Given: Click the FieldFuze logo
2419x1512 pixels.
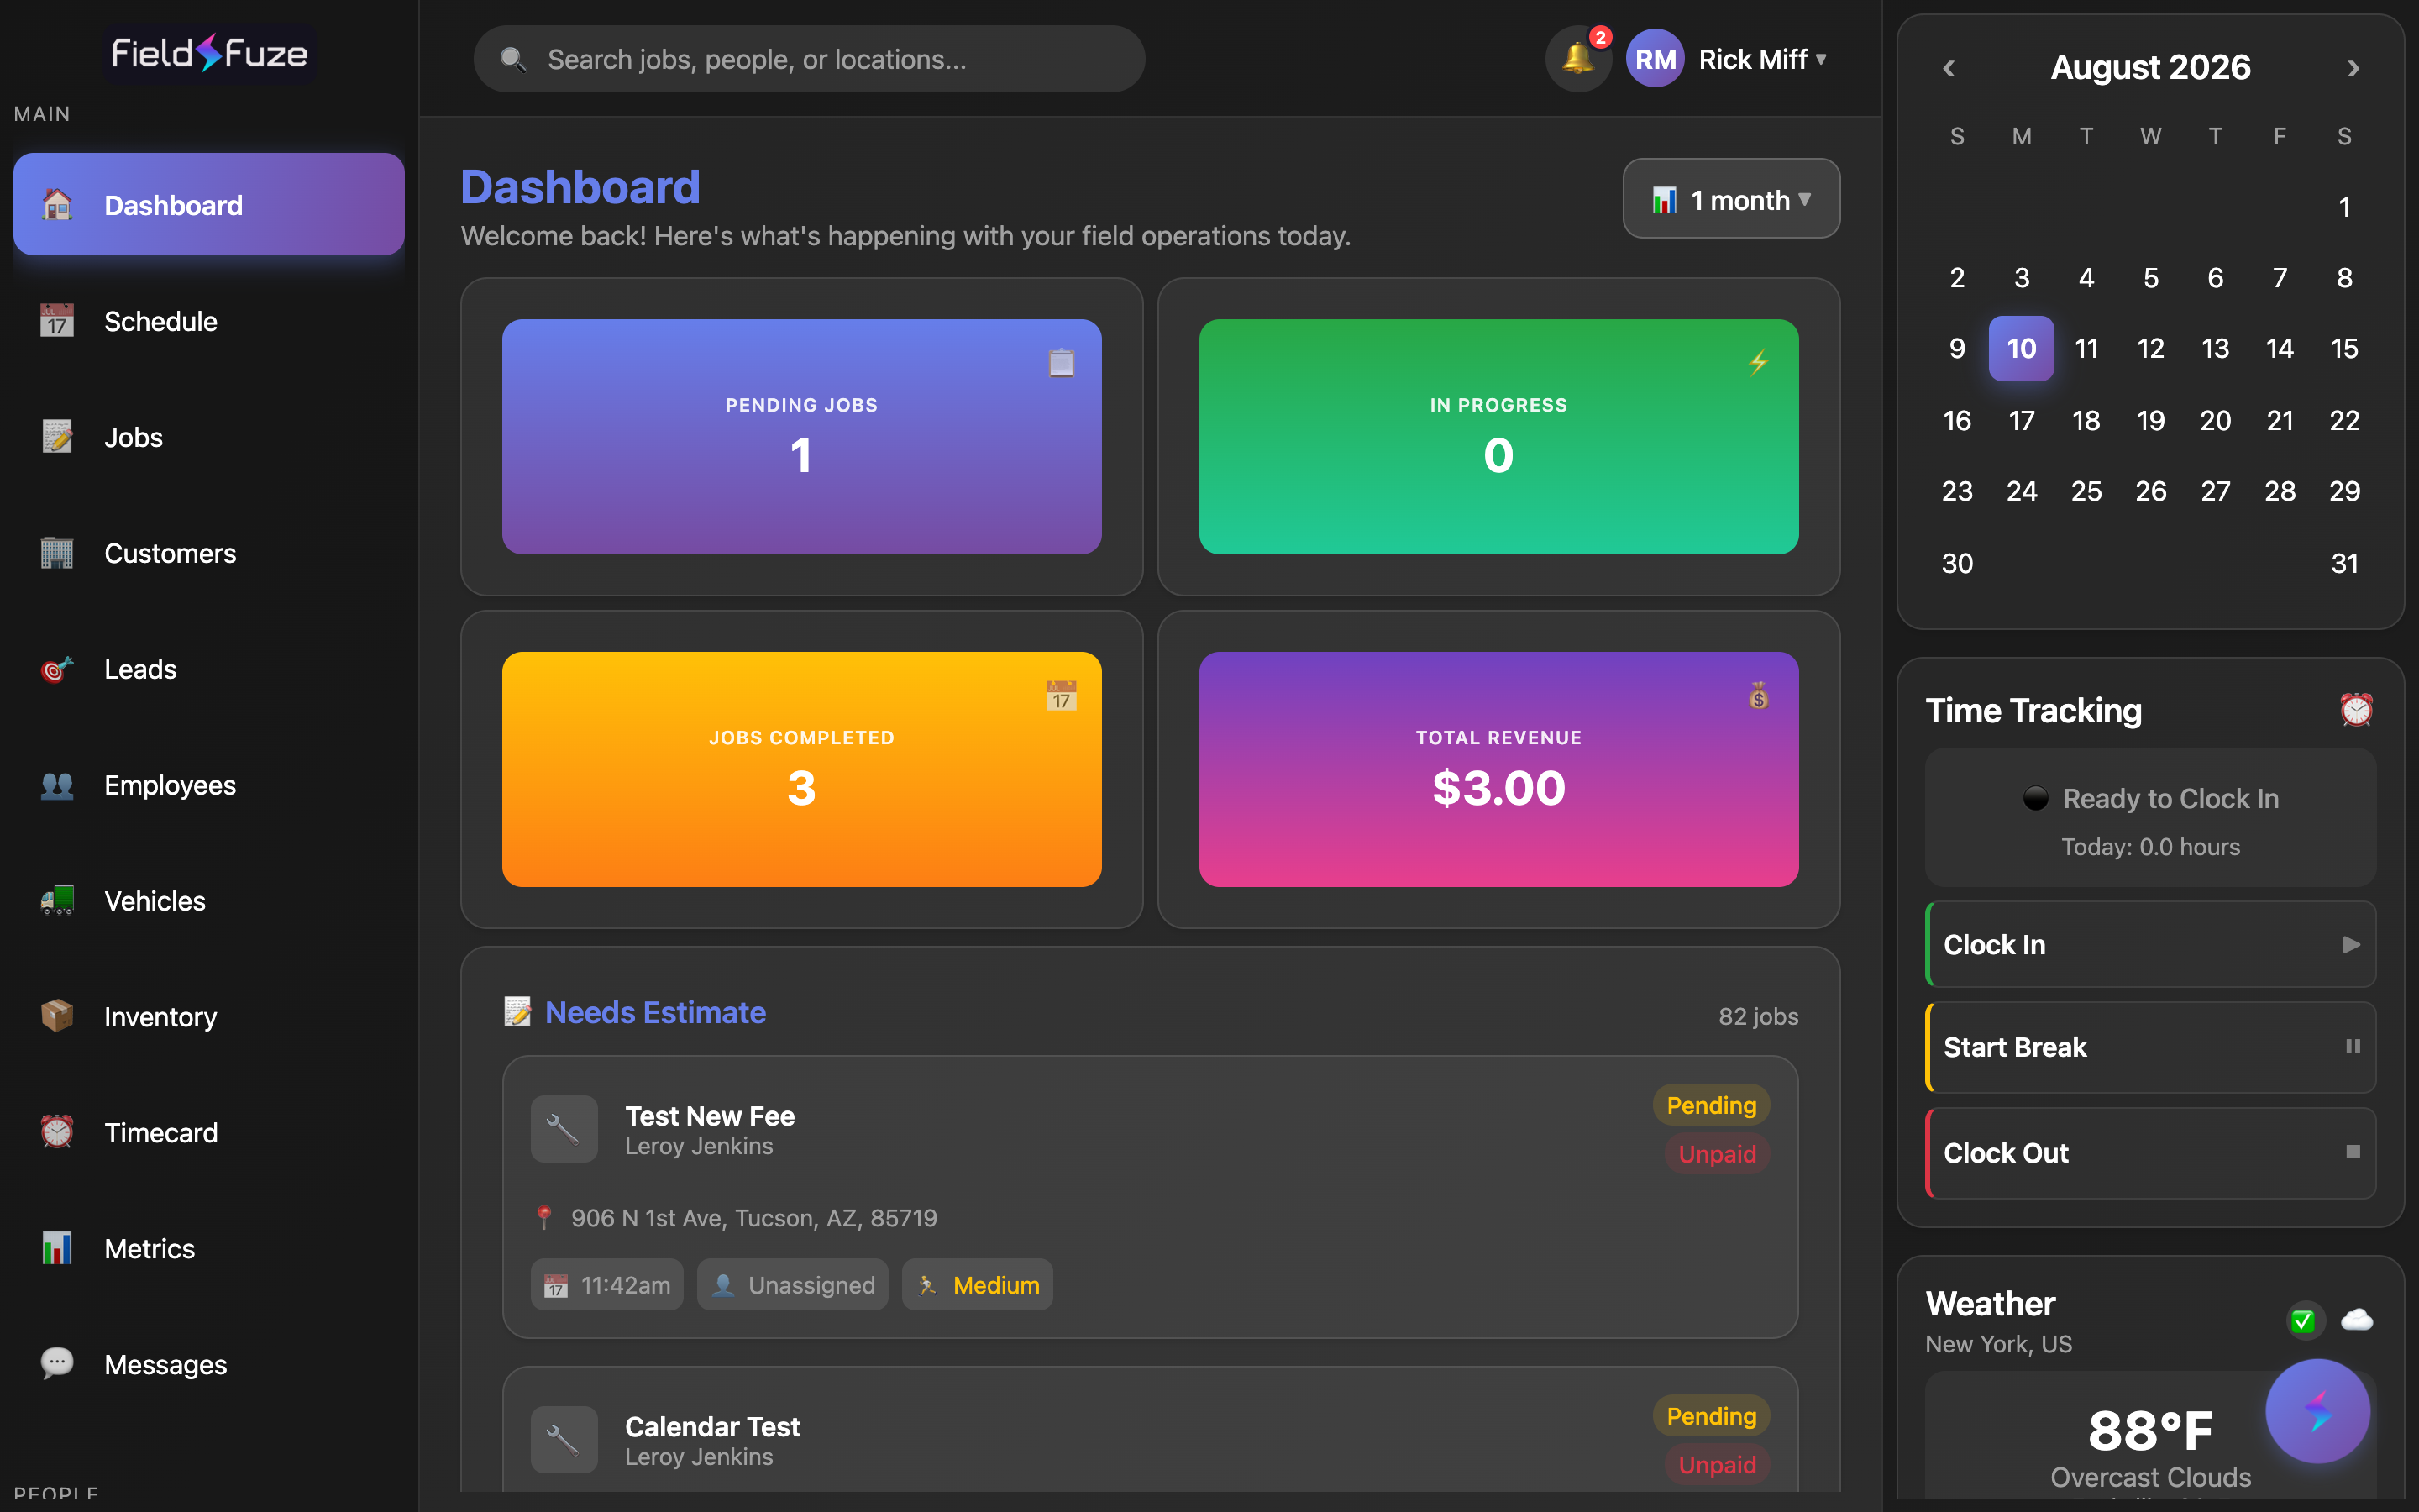Looking at the screenshot, I should pyautogui.click(x=209, y=53).
